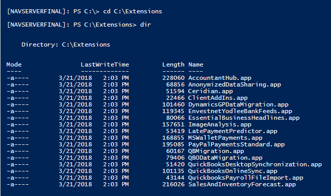Select the QuickBooksDesktopSynchronization.app entry
The image size is (331, 196).
tap(255, 164)
